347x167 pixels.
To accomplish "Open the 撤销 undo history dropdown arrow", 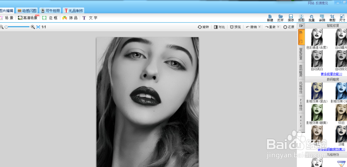I will click(x=260, y=27).
